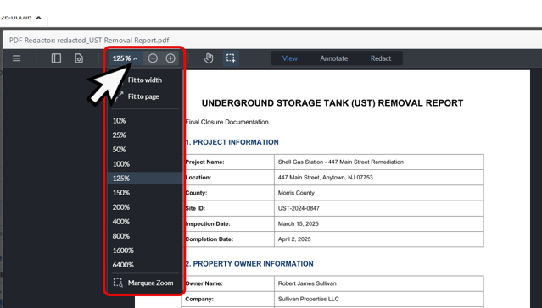This screenshot has height=308, width=542.
Task: Switch to the View tab
Action: tap(290, 58)
